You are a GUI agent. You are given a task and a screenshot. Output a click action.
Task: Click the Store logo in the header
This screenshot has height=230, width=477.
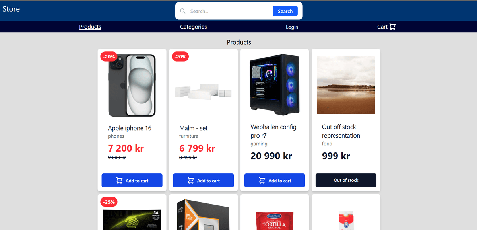[x=11, y=8]
